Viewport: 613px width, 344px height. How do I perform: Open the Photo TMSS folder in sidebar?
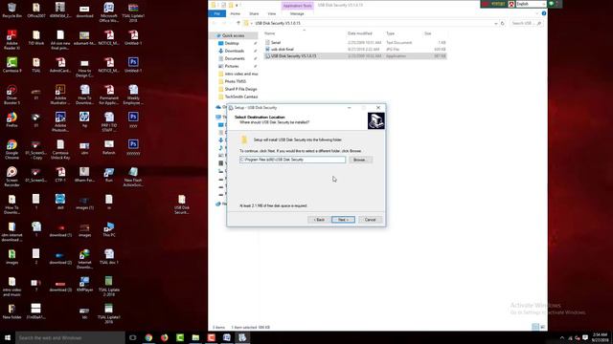click(x=235, y=81)
